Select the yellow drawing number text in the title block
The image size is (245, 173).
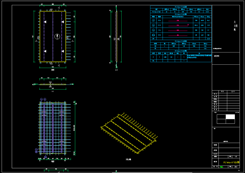(231, 163)
